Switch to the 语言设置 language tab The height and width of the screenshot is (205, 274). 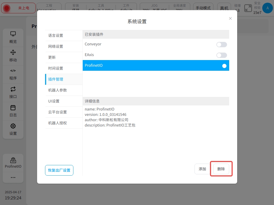click(56, 36)
